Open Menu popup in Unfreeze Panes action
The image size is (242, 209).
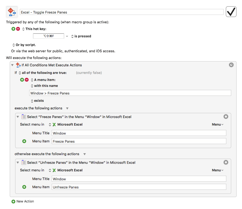[218, 170]
